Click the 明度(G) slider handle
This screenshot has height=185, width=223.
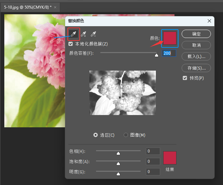pyautogui.click(x=118, y=174)
